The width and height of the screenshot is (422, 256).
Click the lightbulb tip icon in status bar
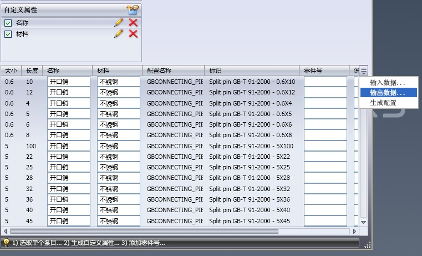tap(6, 243)
